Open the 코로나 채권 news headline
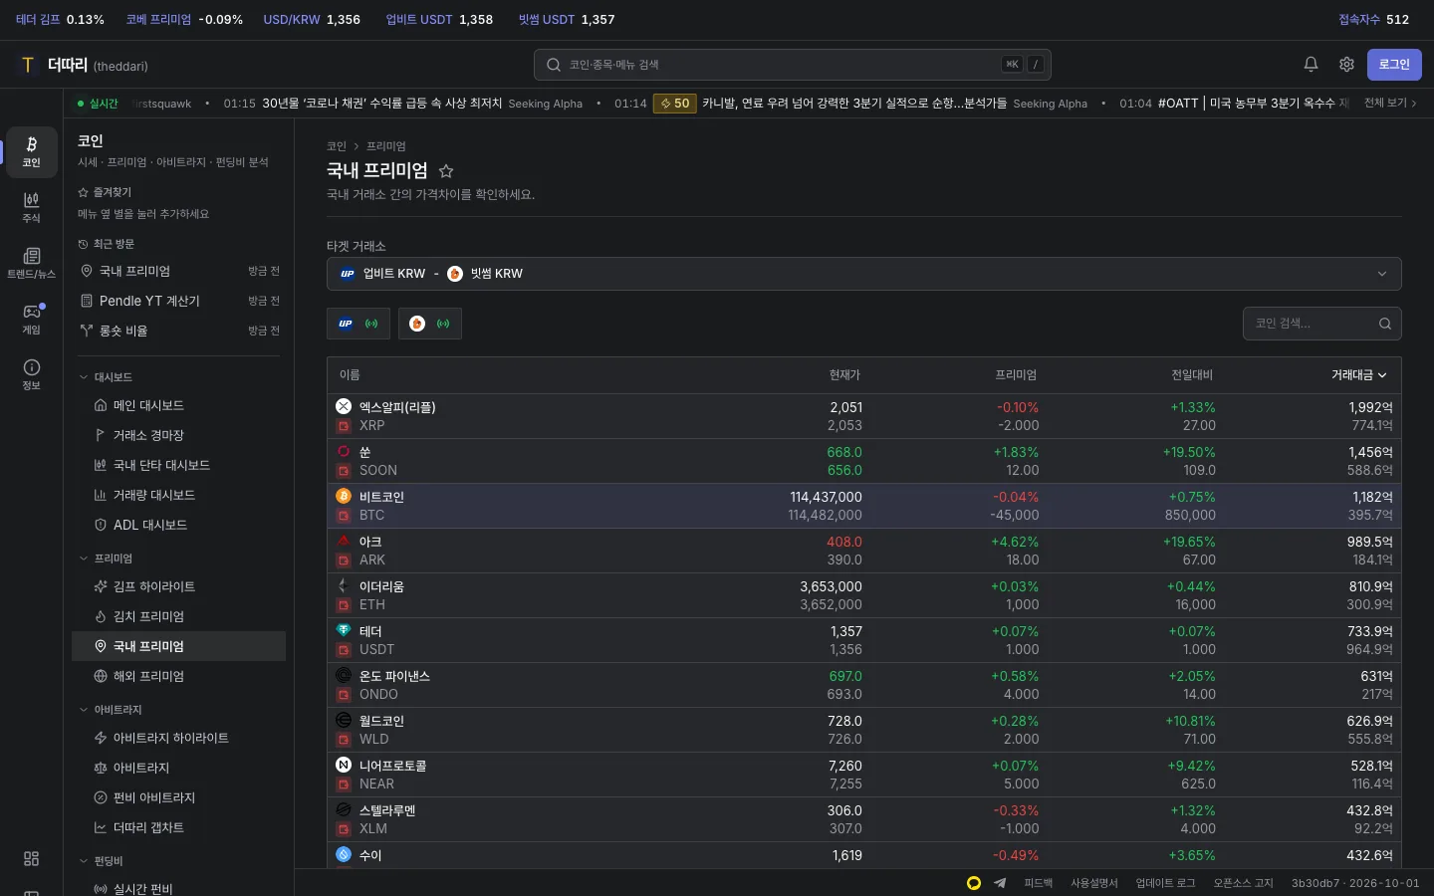 [382, 104]
